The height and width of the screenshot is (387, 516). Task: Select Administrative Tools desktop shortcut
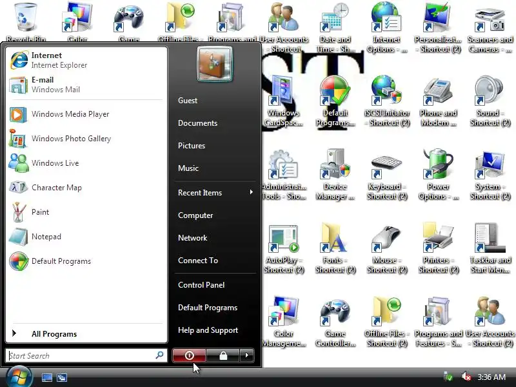point(283,175)
